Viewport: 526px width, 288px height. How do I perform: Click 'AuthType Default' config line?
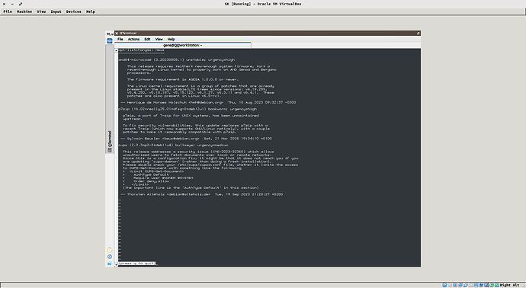tap(151, 174)
